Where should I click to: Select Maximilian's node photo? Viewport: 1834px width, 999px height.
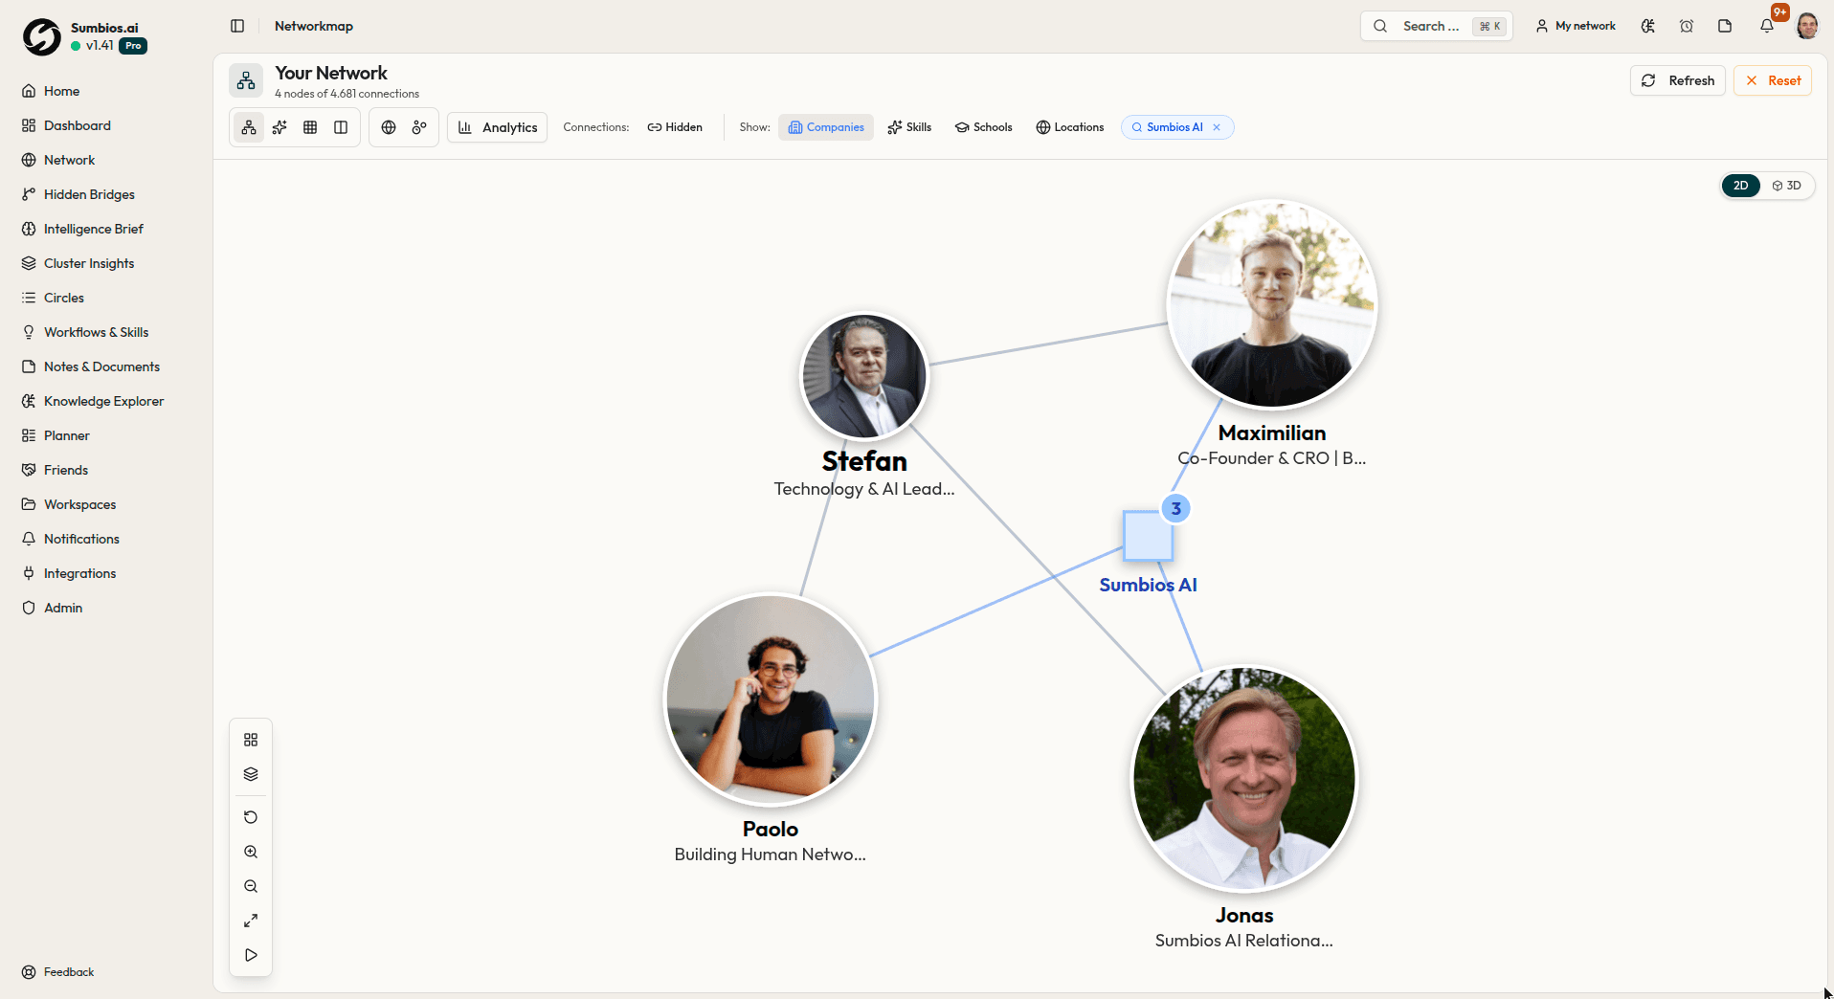point(1272,304)
